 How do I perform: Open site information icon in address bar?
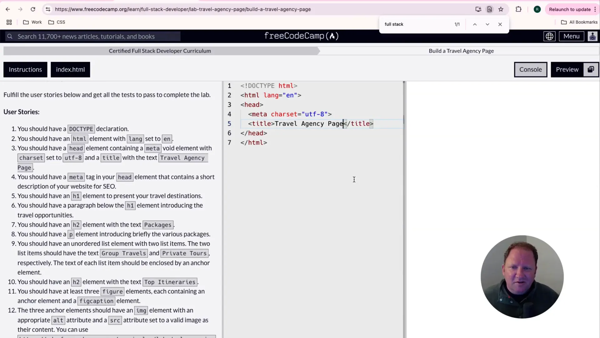48,9
